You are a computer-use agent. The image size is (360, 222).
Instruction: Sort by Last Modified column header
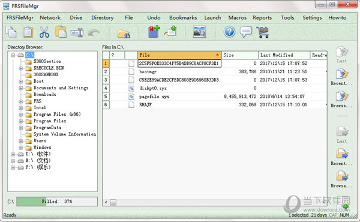[x=284, y=55]
